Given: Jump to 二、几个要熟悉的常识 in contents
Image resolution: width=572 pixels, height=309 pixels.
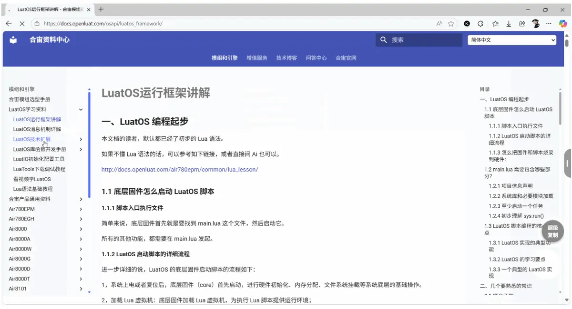Looking at the screenshot, I should coord(506,286).
